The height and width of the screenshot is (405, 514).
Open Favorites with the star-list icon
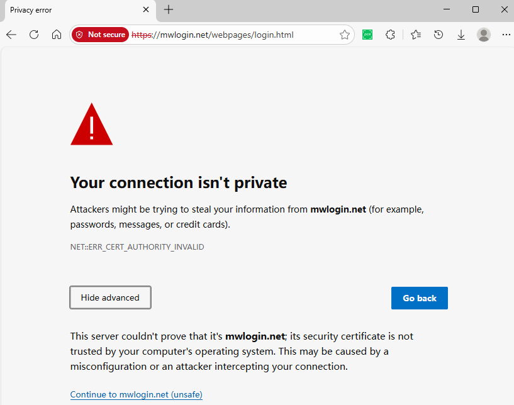pos(415,35)
